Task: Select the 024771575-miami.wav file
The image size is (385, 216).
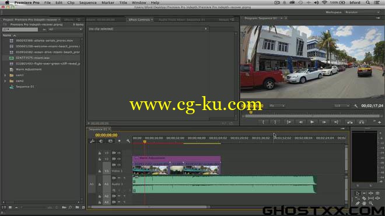Action: [x=33, y=58]
